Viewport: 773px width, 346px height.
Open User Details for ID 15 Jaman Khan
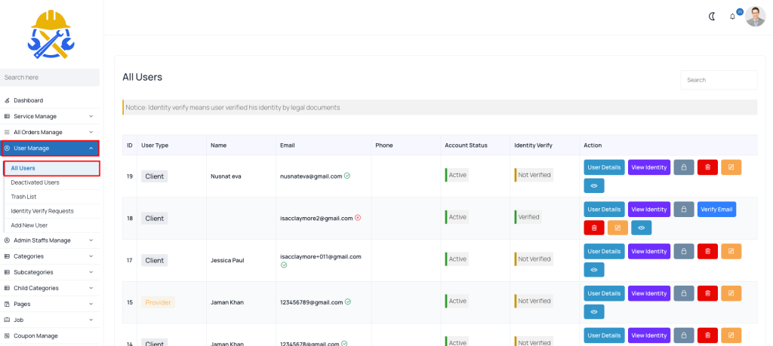tap(605, 293)
